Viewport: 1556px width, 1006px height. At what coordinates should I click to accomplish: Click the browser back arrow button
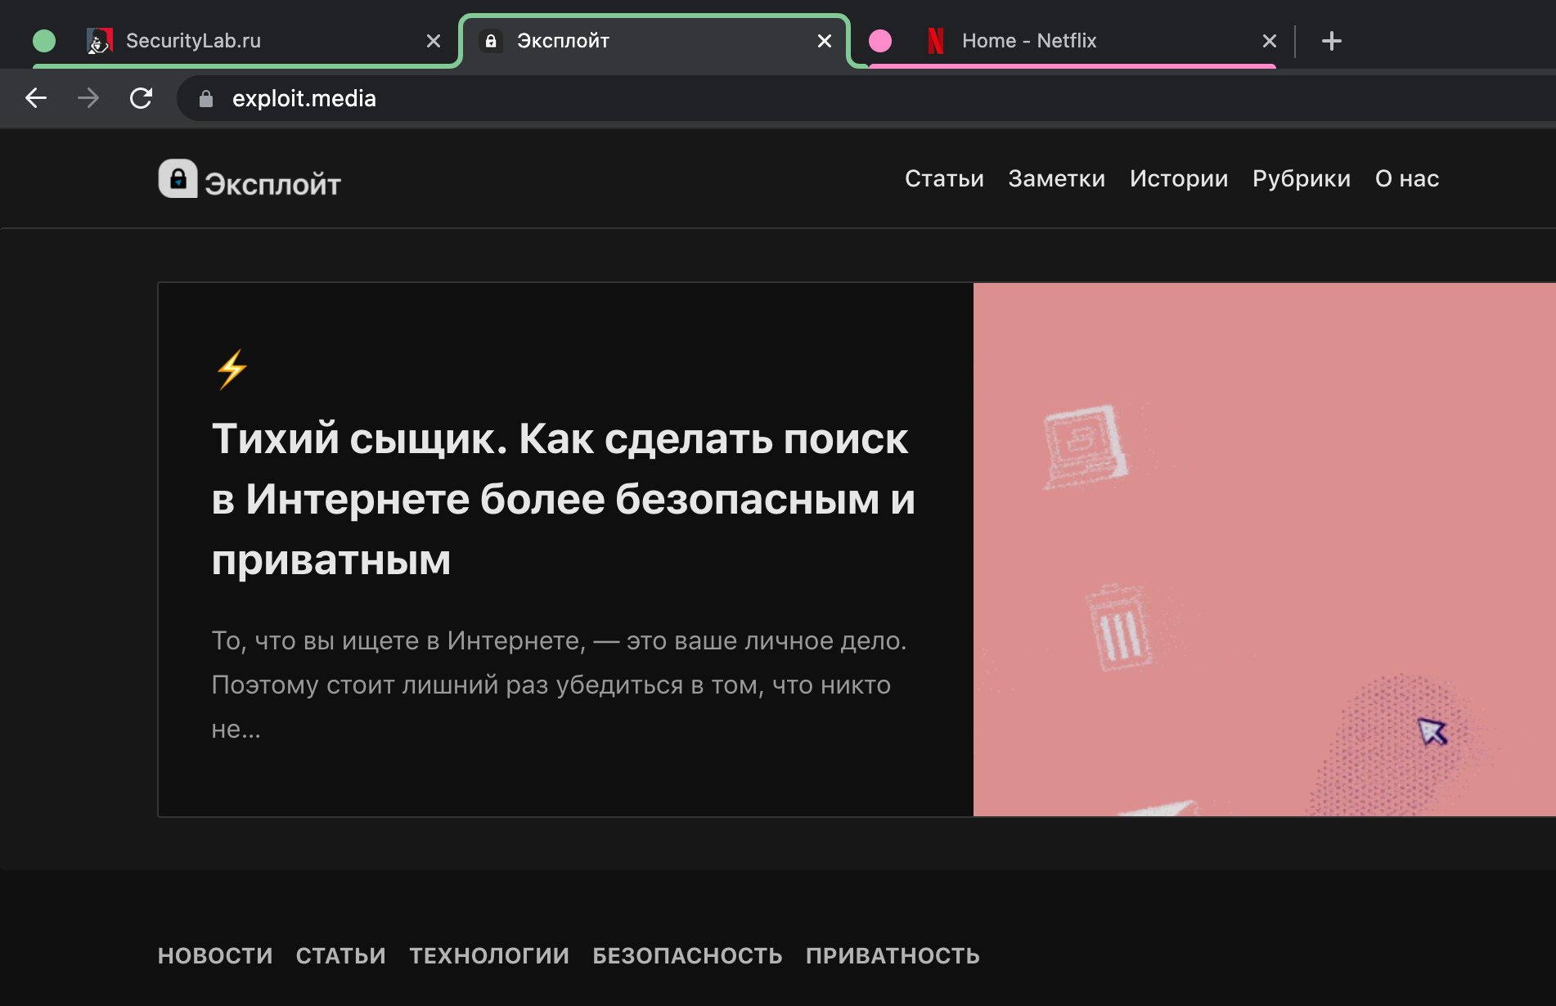[x=36, y=98]
